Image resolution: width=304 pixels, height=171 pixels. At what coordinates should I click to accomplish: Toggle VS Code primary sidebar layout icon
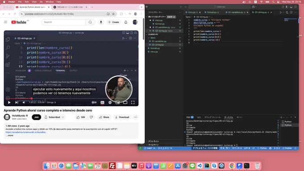click(x=287, y=7)
